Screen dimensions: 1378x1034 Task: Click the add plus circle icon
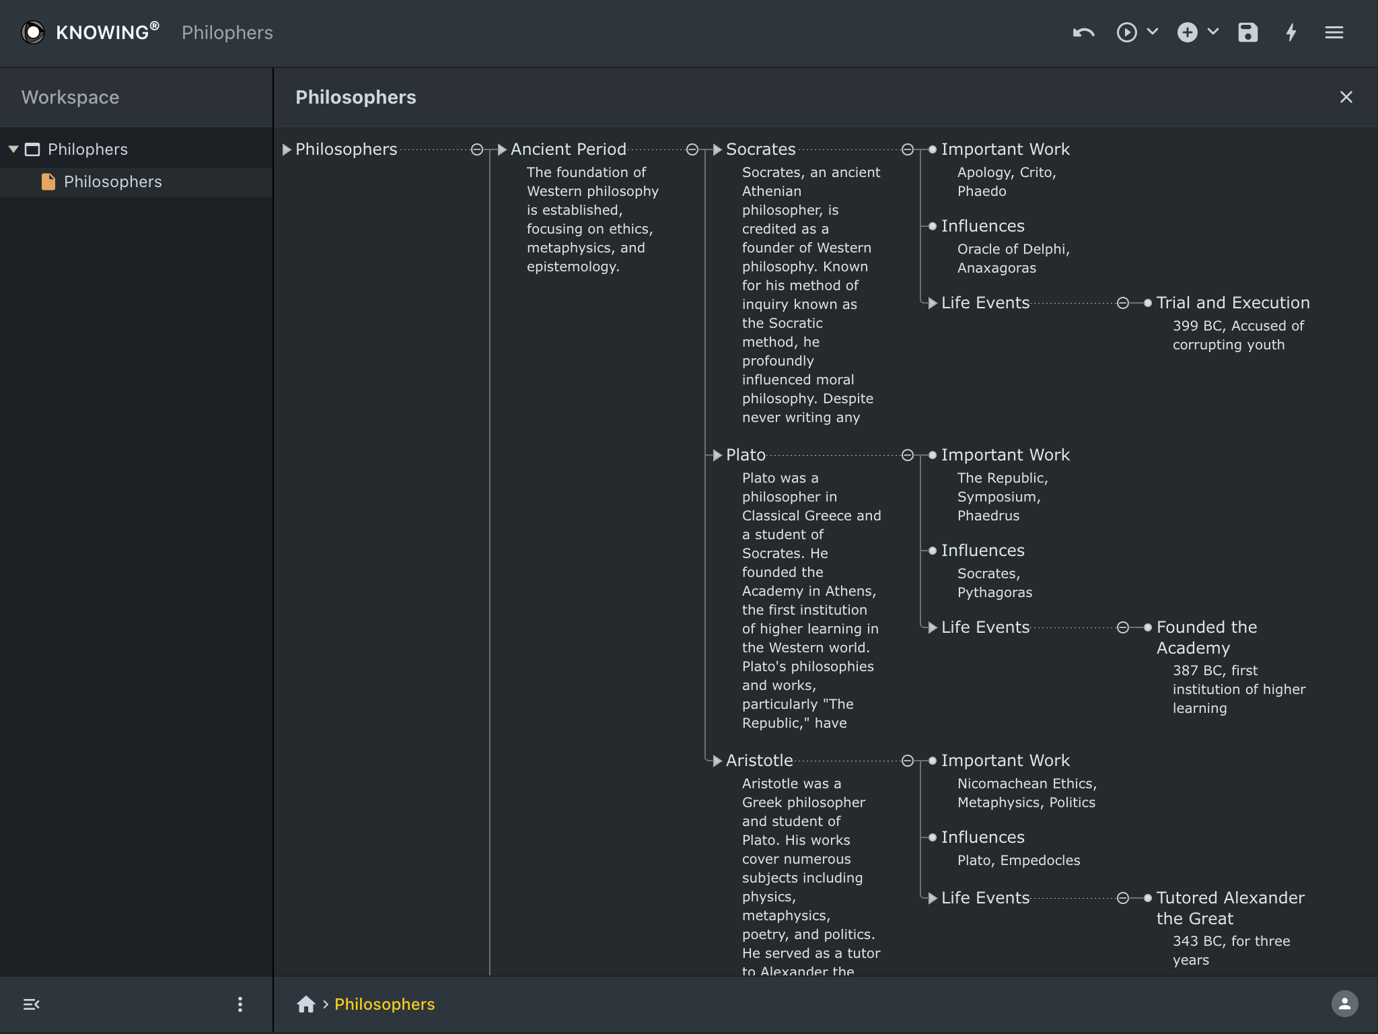(x=1187, y=32)
